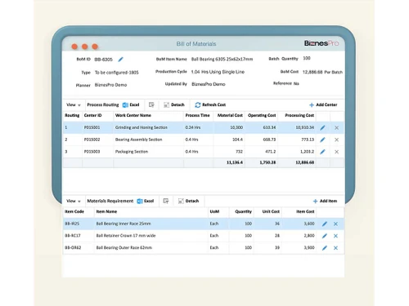This screenshot has width=409, height=306.
Task: Click the Ball Bearing 6305 BoM Item Name
Action: [x=222, y=59]
